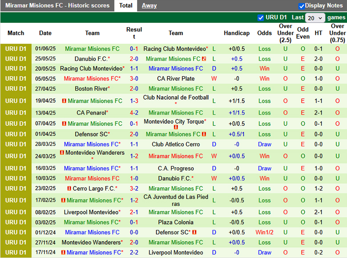Click the +1/1.5 handicap on 13/04/25 row
The width and height of the screenshot is (347, 258).
point(237,113)
